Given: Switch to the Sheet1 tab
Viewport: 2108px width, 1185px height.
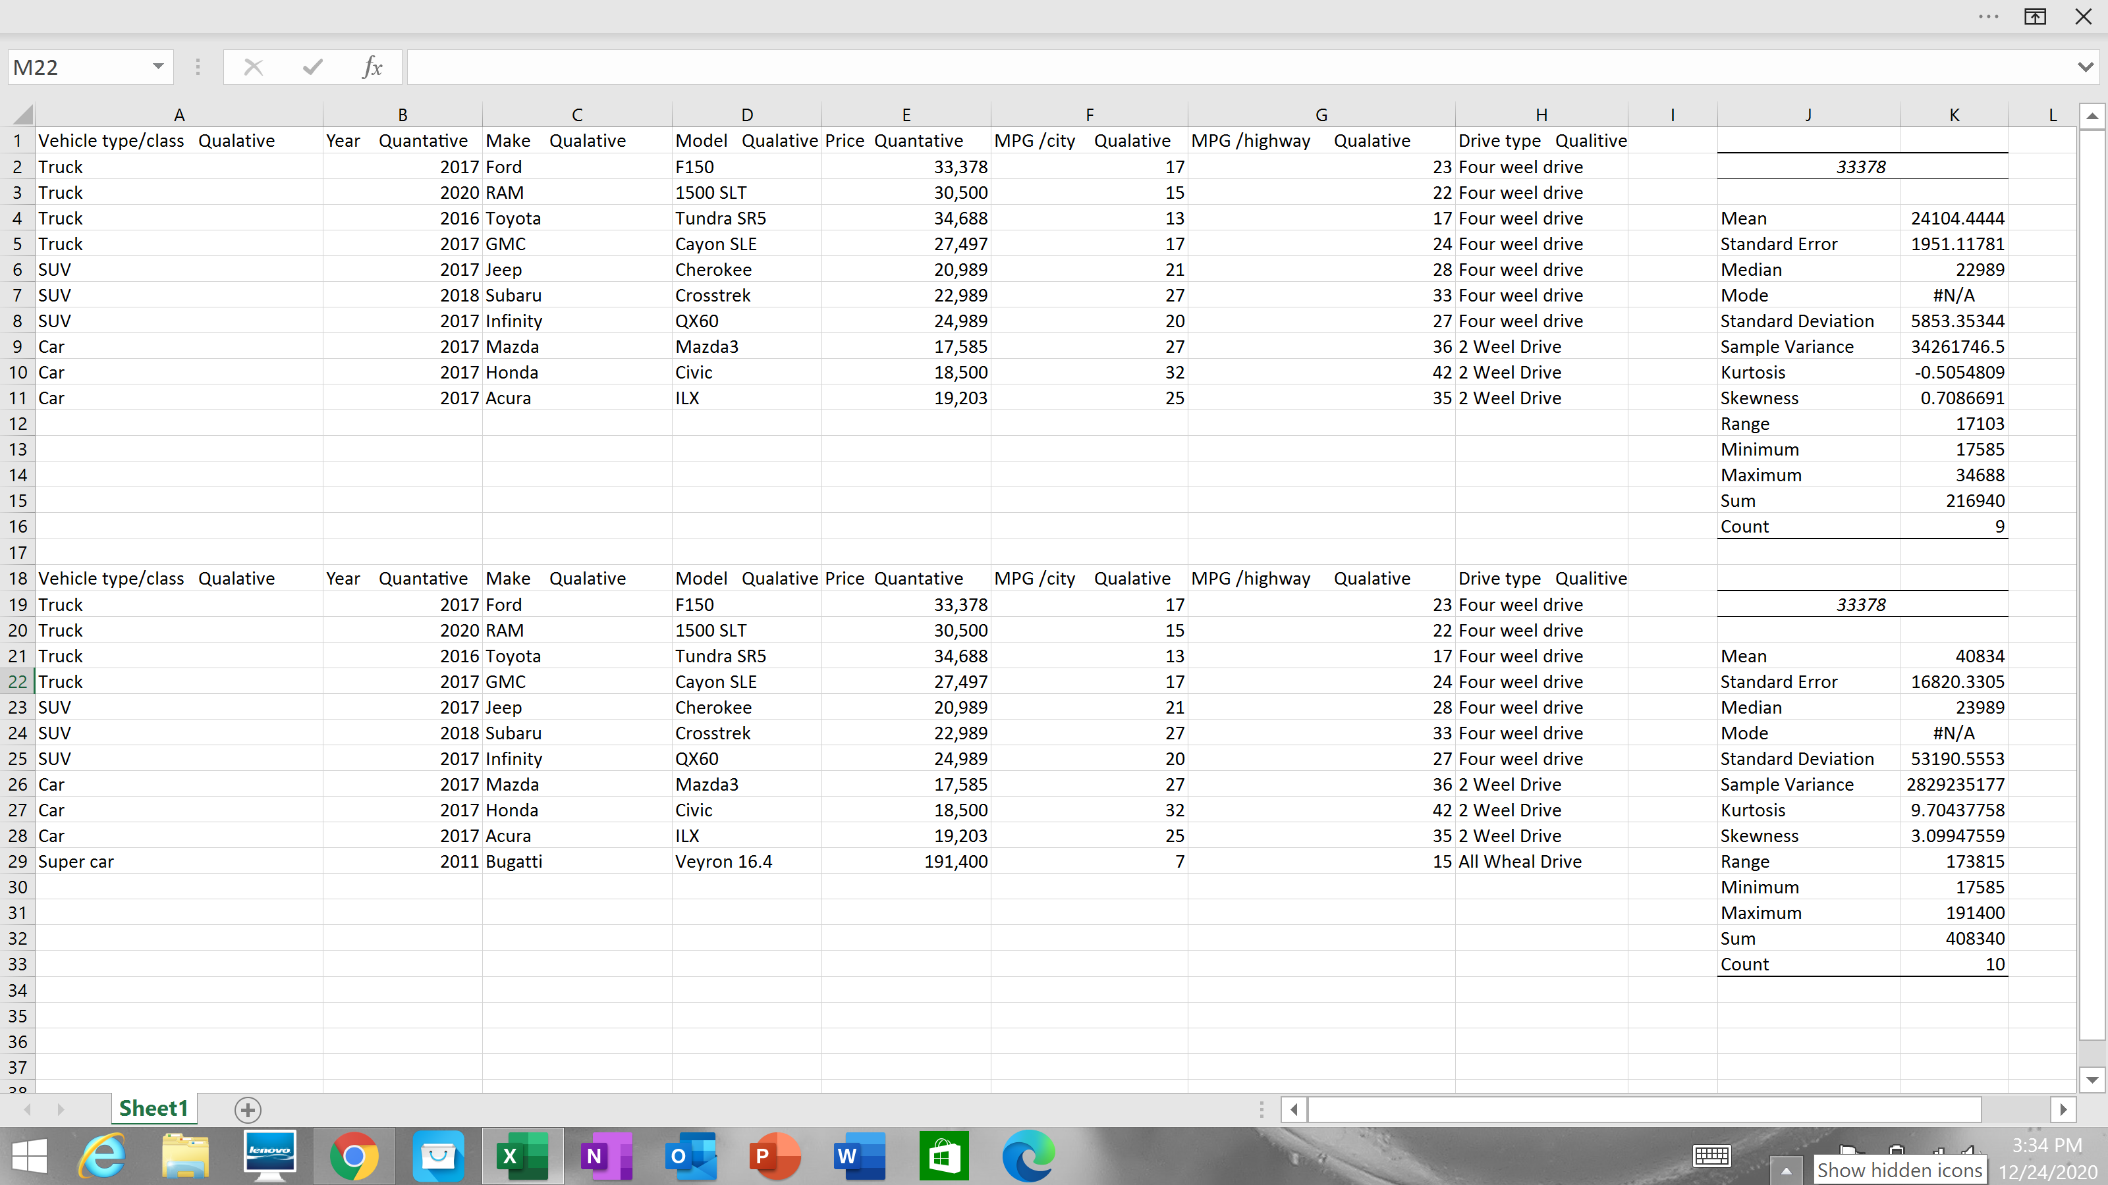Looking at the screenshot, I should (153, 1109).
